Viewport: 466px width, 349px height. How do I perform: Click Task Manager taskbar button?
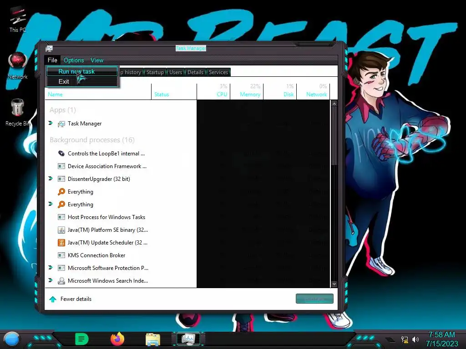click(x=188, y=339)
